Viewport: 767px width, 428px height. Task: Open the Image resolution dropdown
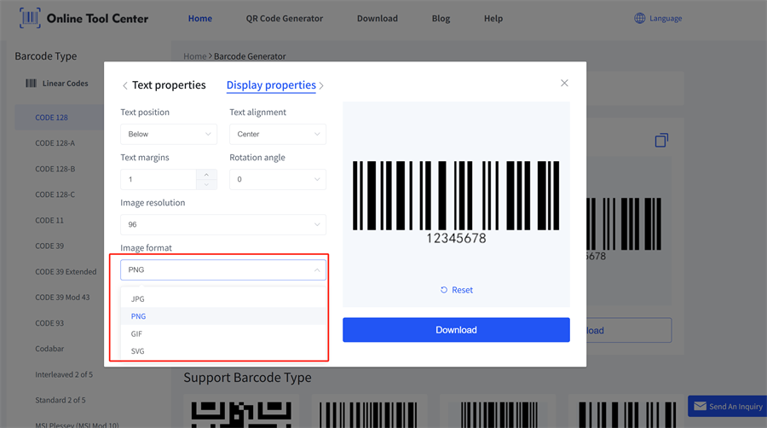pyautogui.click(x=222, y=224)
